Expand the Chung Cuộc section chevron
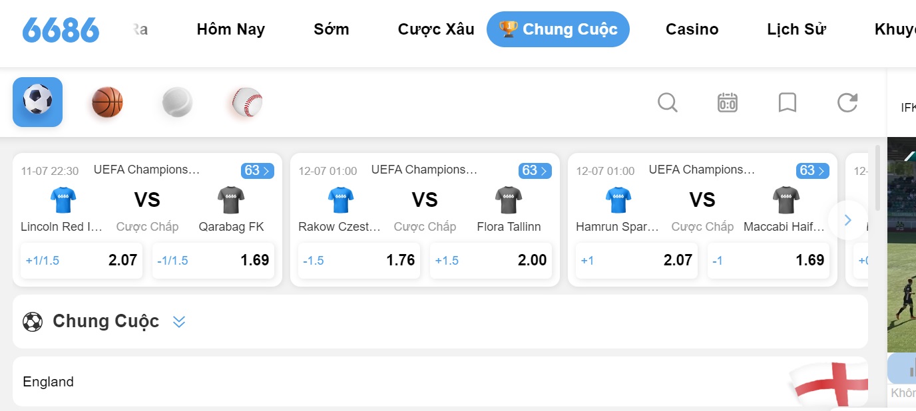Screen dimensions: 916x411 point(178,322)
